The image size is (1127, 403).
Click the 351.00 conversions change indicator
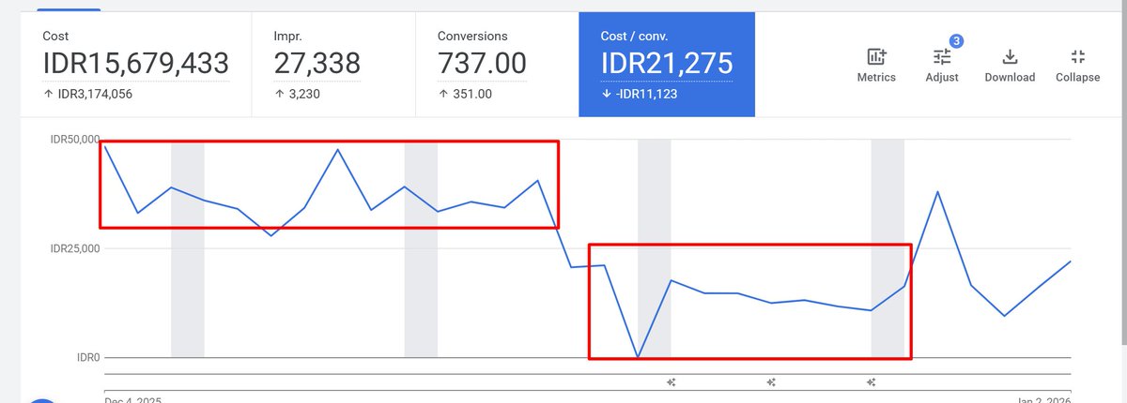464,94
